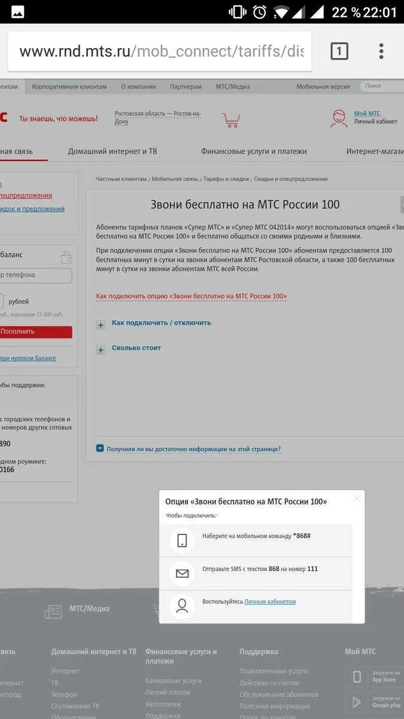Tap the alarm clock status icon
The height and width of the screenshot is (719, 404).
click(x=259, y=12)
